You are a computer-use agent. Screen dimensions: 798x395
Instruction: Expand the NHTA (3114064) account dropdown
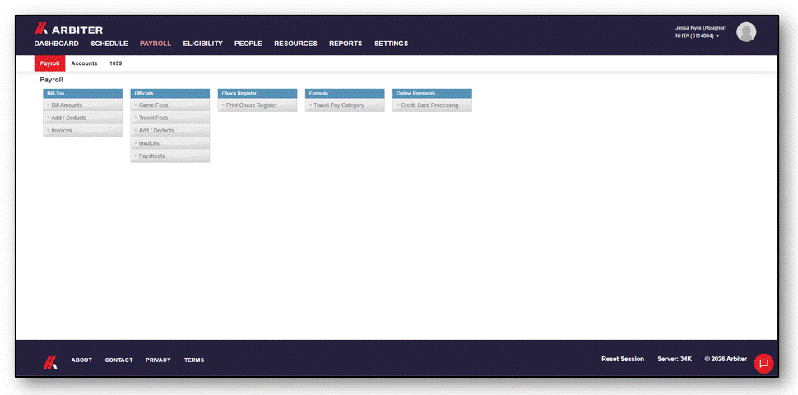(x=697, y=36)
